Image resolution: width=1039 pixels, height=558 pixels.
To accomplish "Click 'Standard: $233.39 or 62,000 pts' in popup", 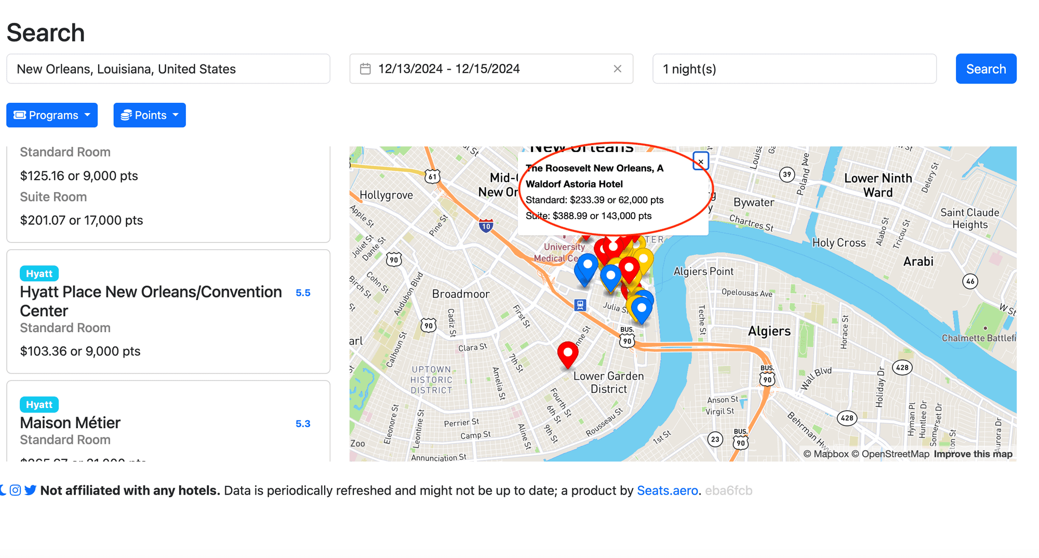I will click(x=594, y=200).
